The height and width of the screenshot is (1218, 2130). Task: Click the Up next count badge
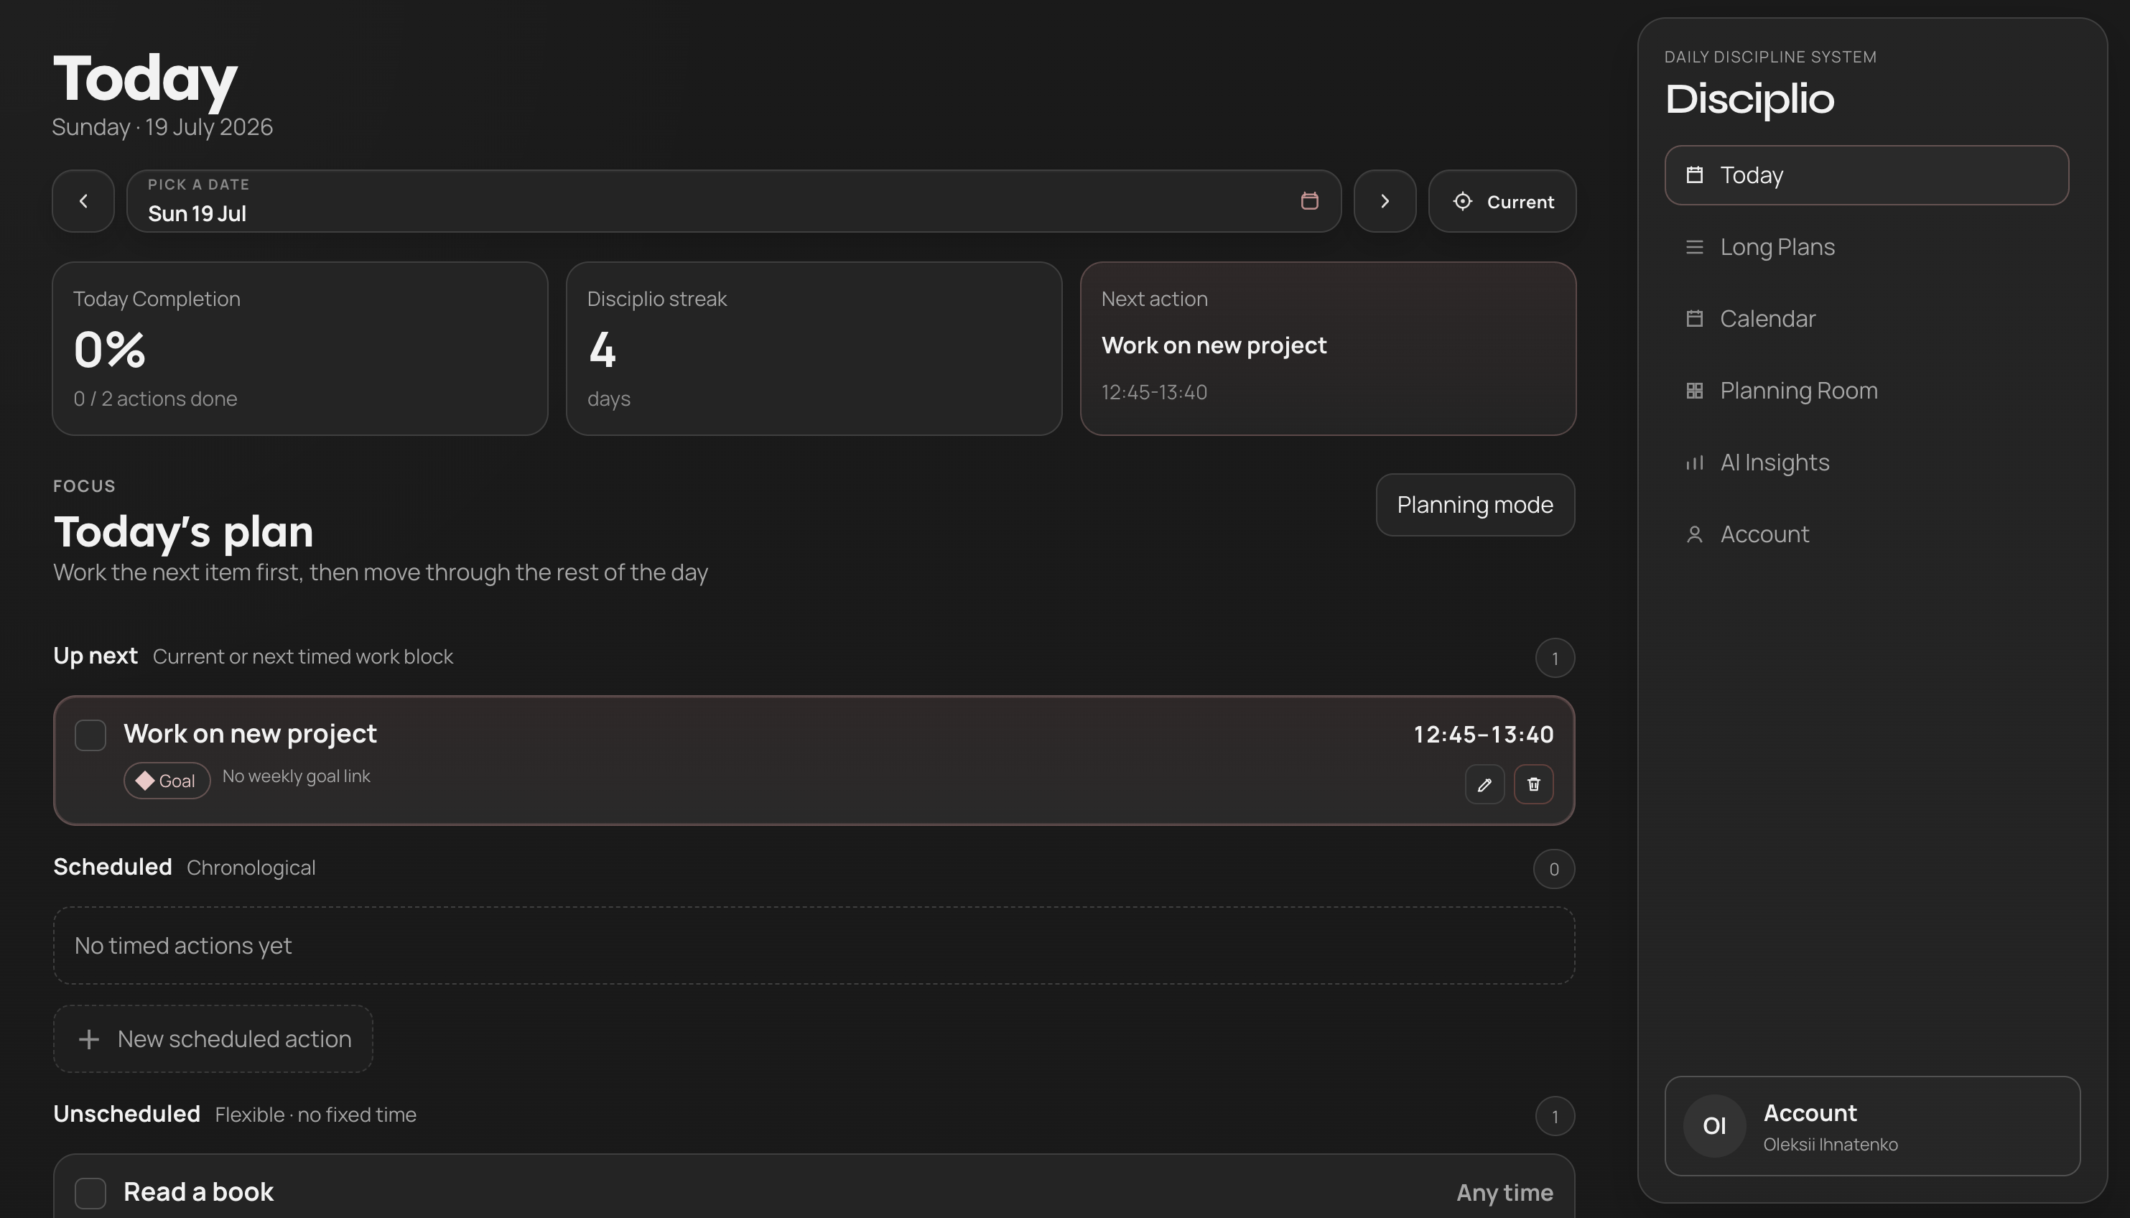(x=1555, y=659)
